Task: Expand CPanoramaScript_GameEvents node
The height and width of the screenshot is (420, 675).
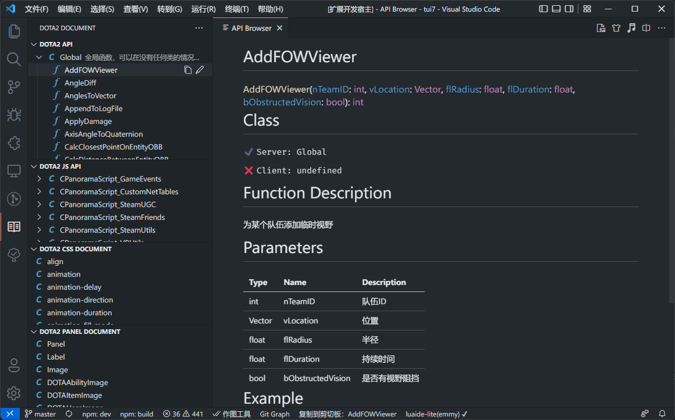Action: pyautogui.click(x=39, y=179)
